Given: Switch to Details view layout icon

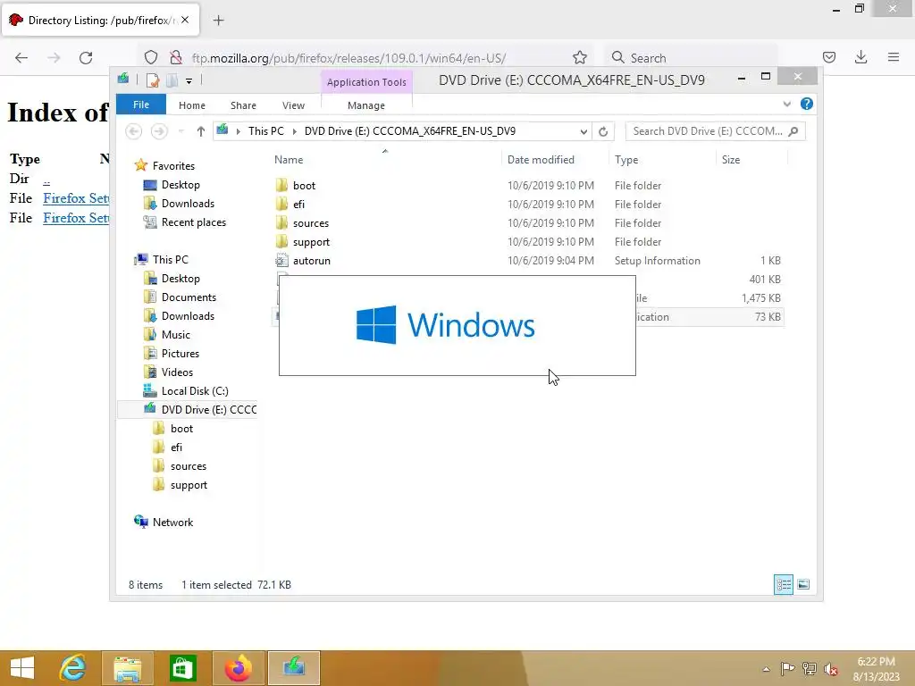Looking at the screenshot, I should (x=783, y=584).
